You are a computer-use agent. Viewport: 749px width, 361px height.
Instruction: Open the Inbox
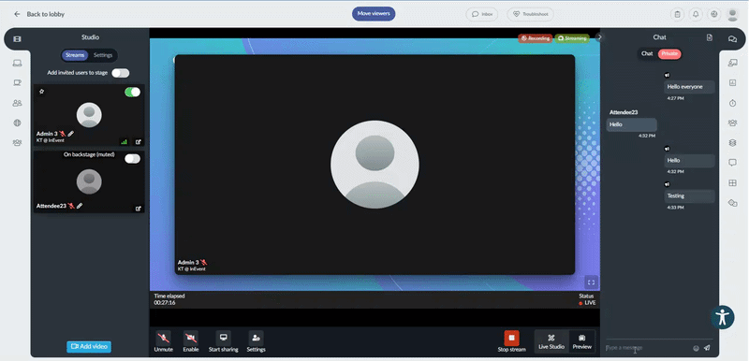click(482, 14)
